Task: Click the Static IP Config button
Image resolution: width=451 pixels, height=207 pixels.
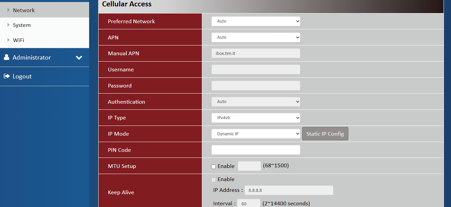Action: 325,134
